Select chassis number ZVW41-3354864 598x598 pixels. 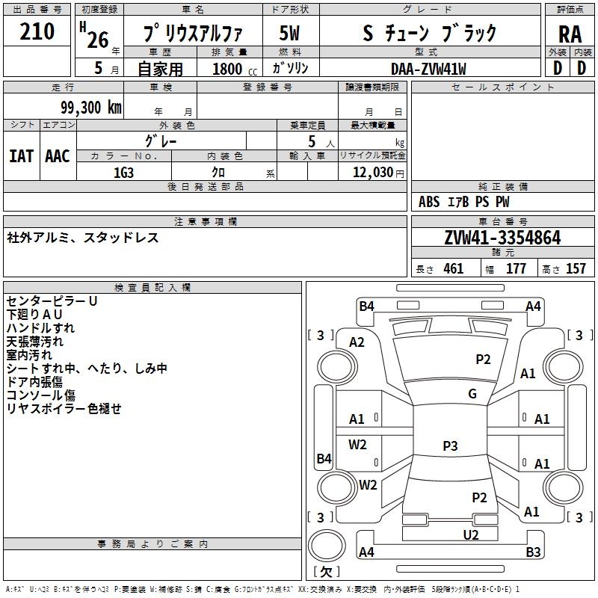pyautogui.click(x=502, y=238)
